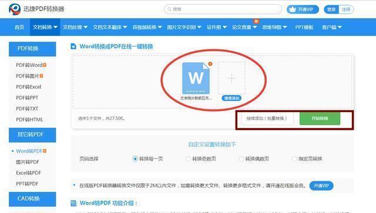
Task: Open 图片转PDF in sidebar
Action: [x=28, y=162]
